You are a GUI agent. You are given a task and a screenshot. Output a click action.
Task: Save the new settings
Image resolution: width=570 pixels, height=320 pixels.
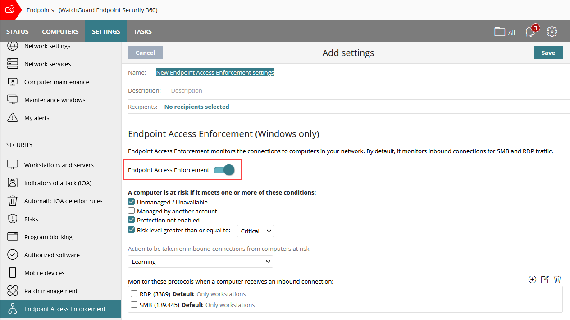[x=548, y=52]
